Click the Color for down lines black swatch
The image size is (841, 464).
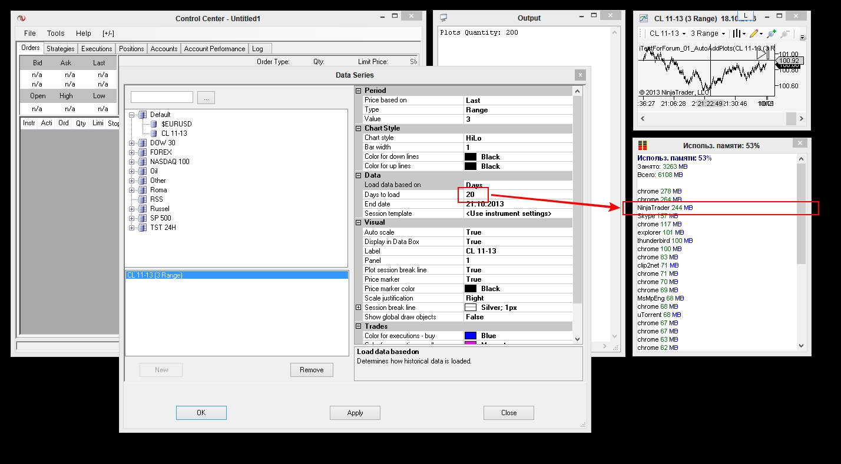coord(471,157)
